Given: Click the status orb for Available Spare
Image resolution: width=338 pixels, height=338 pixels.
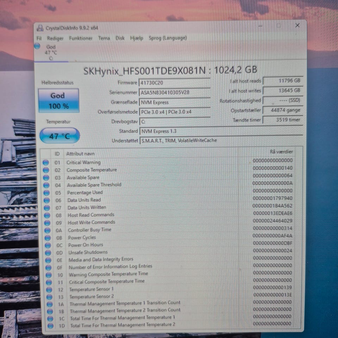Looking at the screenshot, I should pyautogui.click(x=46, y=177).
